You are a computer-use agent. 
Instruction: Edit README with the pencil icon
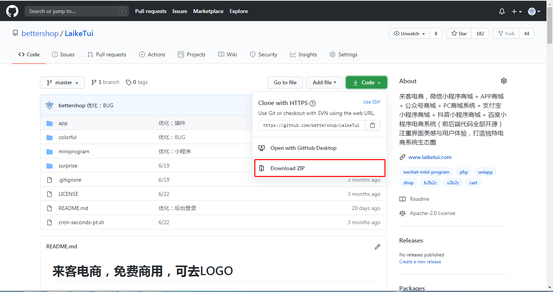tap(377, 247)
